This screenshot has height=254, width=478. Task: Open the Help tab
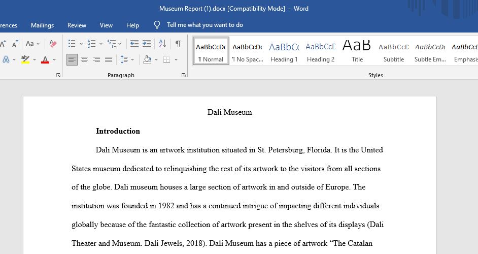132,25
